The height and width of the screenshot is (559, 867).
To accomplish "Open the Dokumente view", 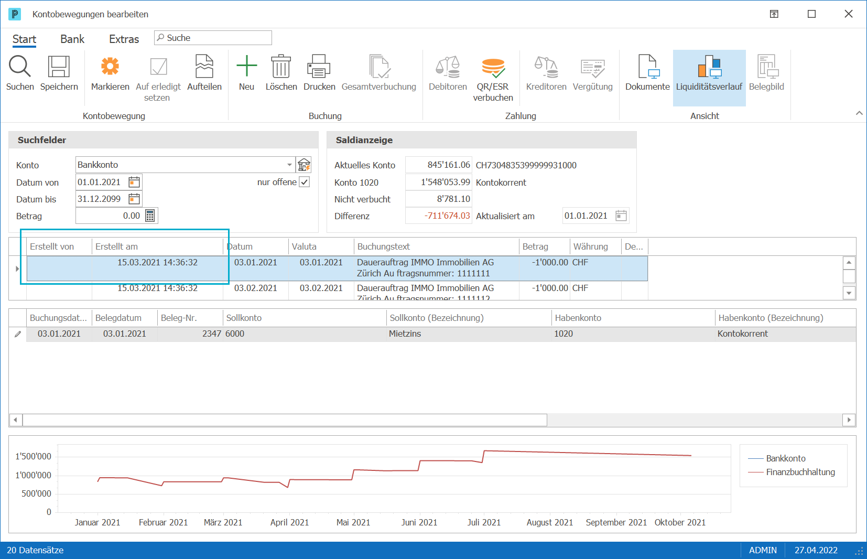I will click(x=648, y=67).
